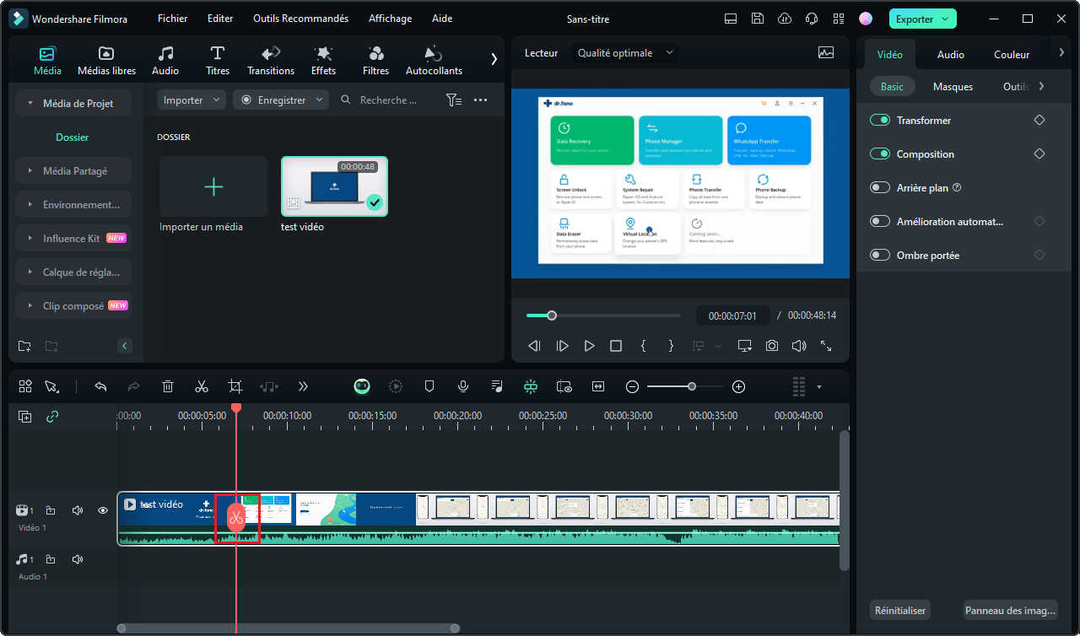This screenshot has height=636, width=1080.
Task: Expand Environnement section
Action: [73, 204]
